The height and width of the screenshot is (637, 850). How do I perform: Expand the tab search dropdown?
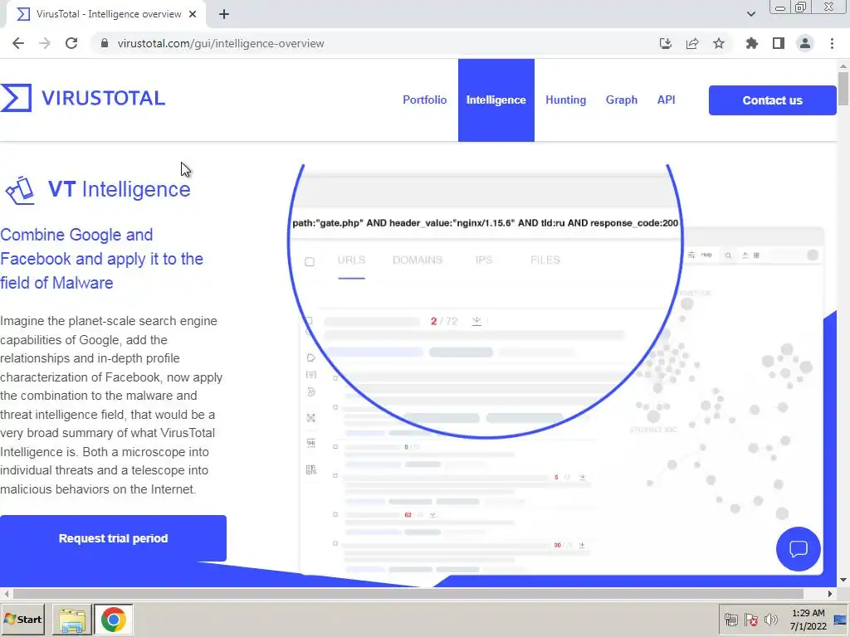750,14
